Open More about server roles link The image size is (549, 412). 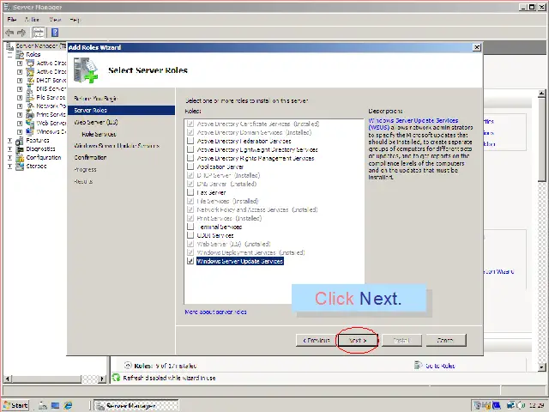coord(215,312)
